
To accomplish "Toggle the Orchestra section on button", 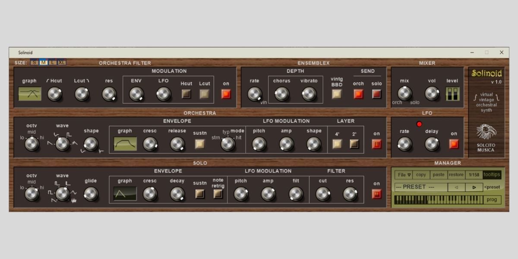I will pos(377,144).
